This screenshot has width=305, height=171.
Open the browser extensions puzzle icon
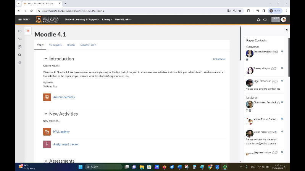pyautogui.click(x=249, y=11)
